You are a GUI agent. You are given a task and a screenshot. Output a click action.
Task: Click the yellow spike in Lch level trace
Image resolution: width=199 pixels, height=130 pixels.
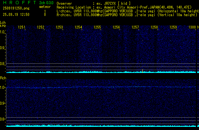pyautogui.click(x=143, y=71)
